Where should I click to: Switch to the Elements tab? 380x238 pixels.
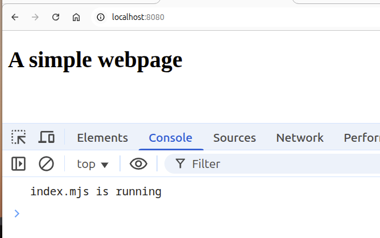coord(102,137)
